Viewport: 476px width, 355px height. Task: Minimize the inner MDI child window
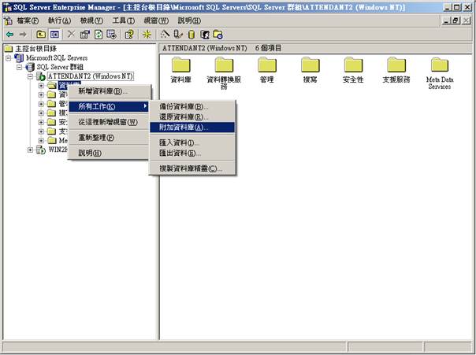(446, 20)
